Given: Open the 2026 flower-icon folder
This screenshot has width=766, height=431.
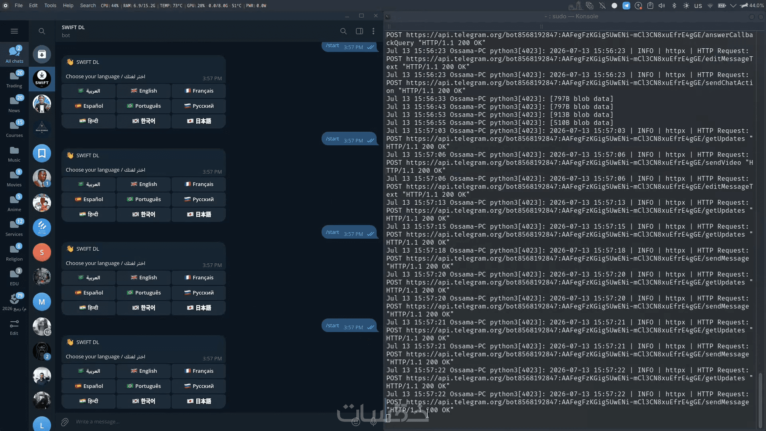Looking at the screenshot, I should point(14,301).
